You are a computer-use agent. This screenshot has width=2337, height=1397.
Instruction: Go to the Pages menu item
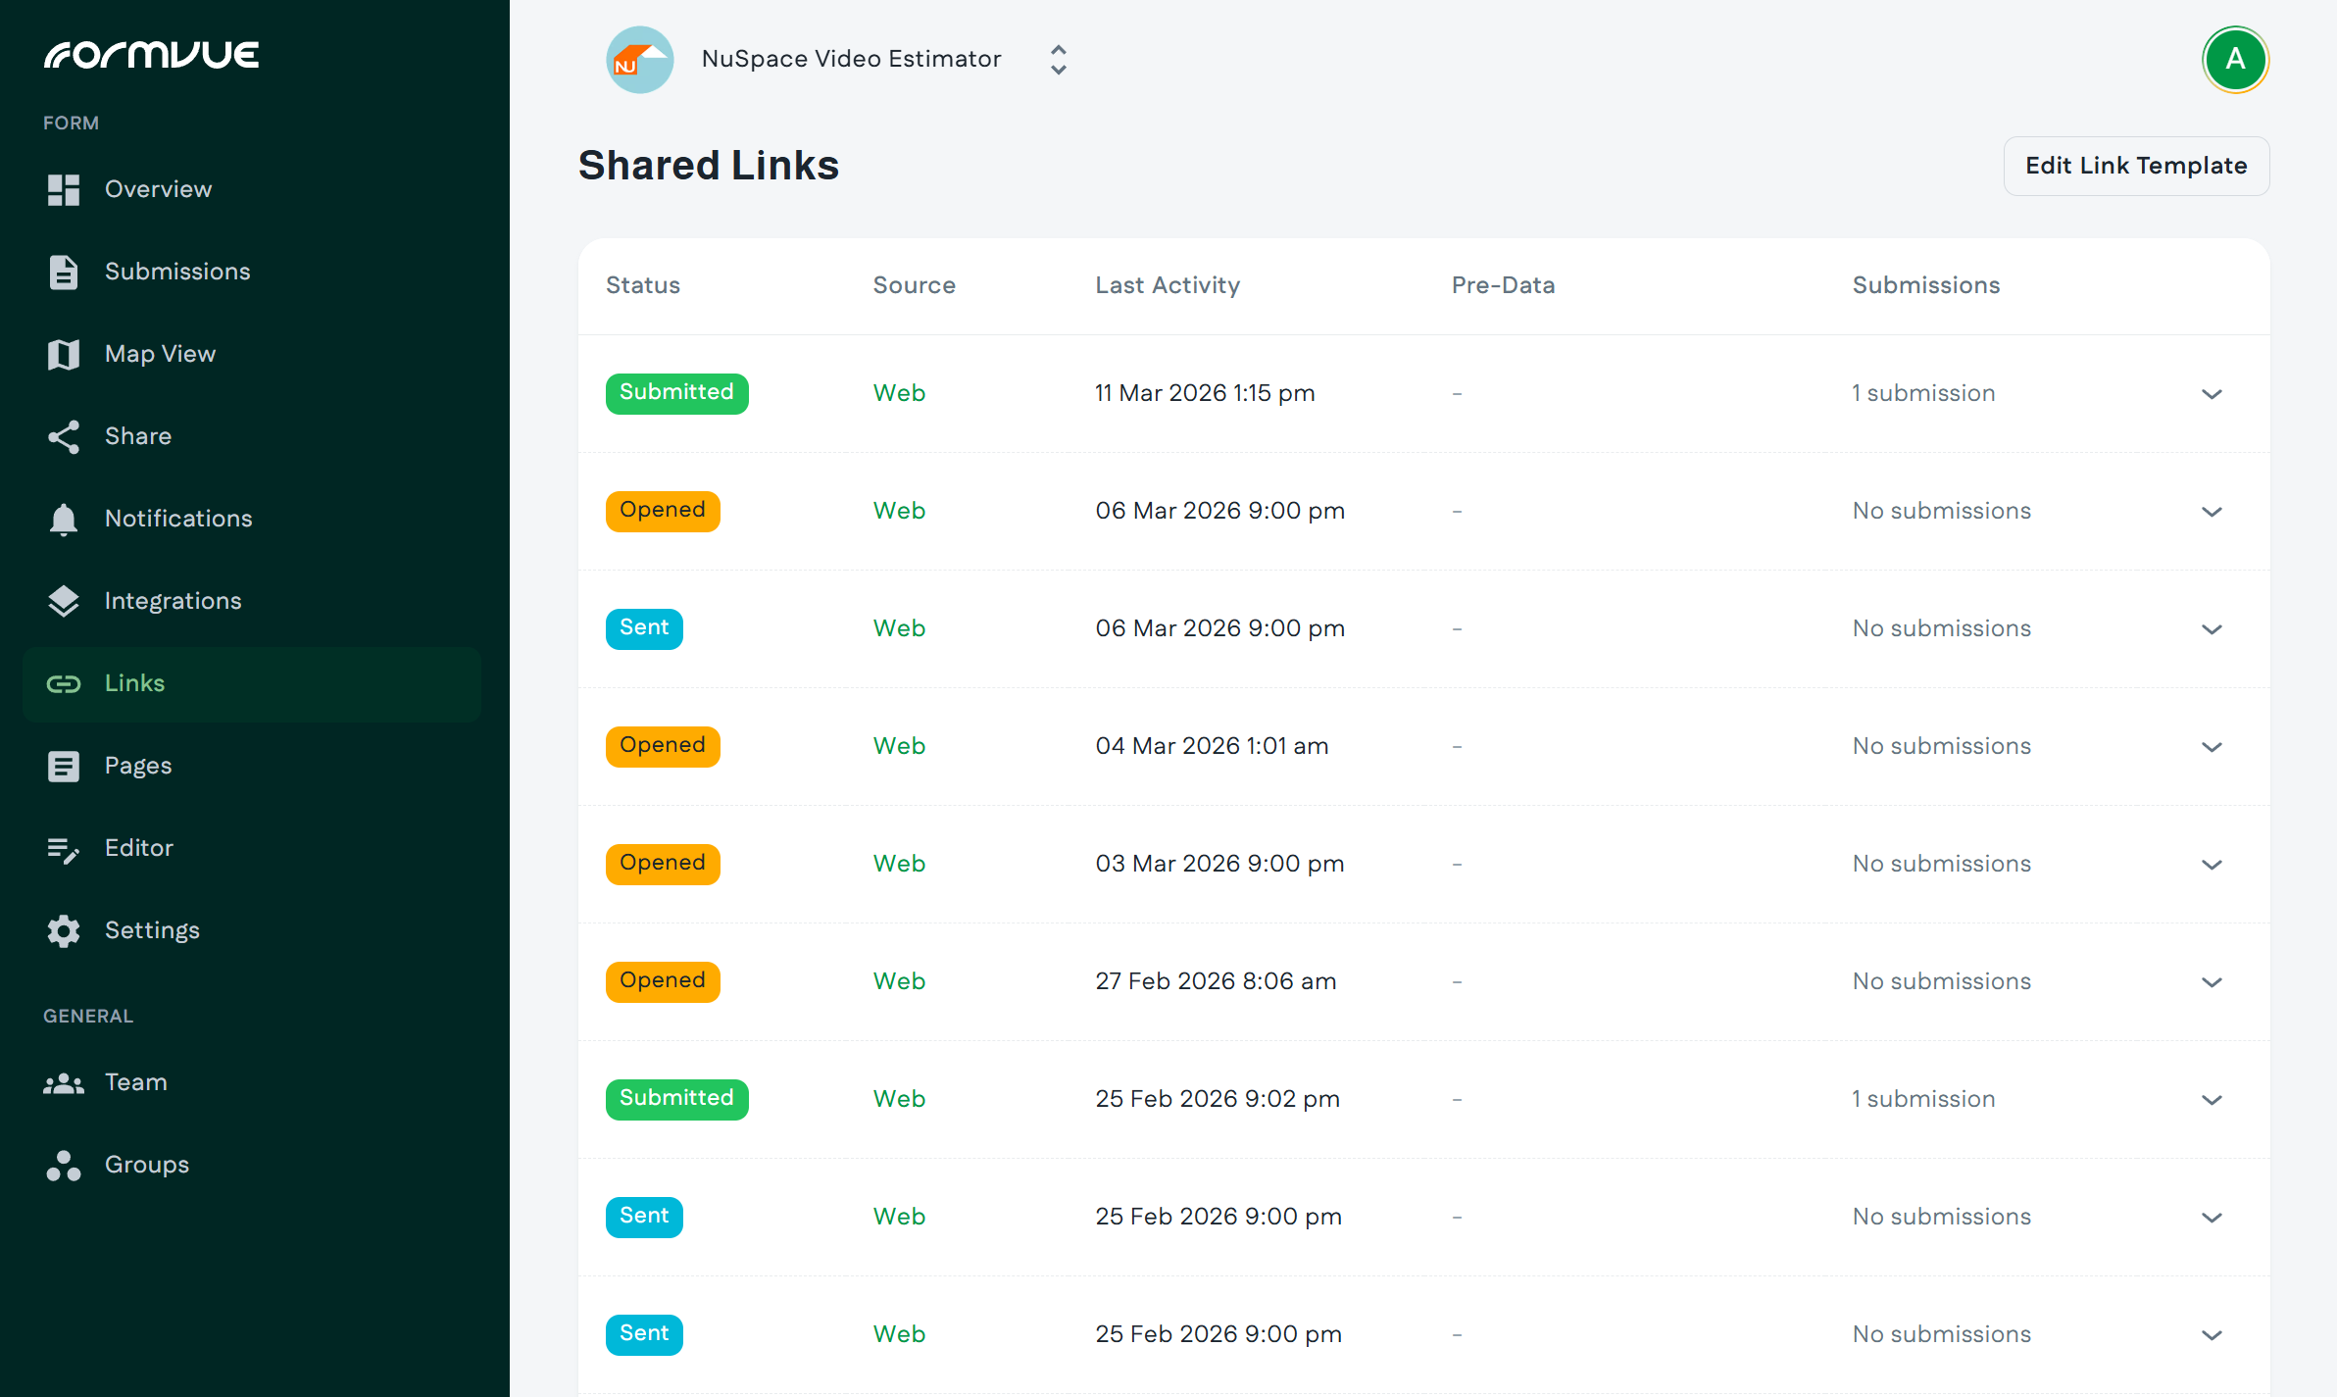pos(138,766)
